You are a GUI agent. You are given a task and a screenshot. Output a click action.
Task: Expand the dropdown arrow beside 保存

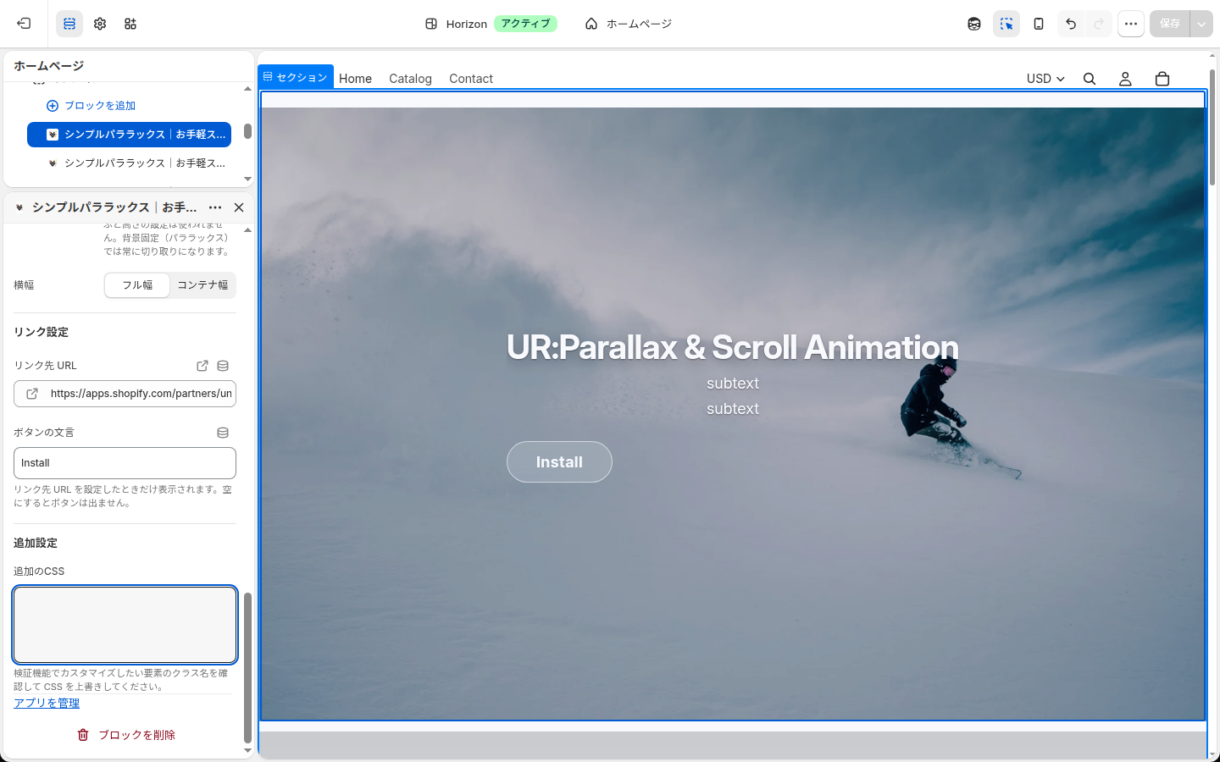tap(1201, 24)
